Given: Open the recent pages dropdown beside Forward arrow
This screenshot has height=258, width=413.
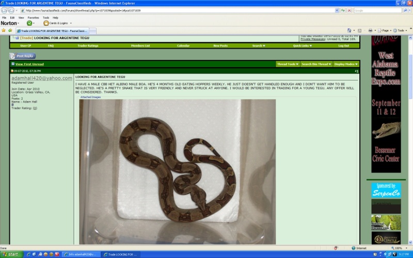Looking at the screenshot, I should (17, 10).
